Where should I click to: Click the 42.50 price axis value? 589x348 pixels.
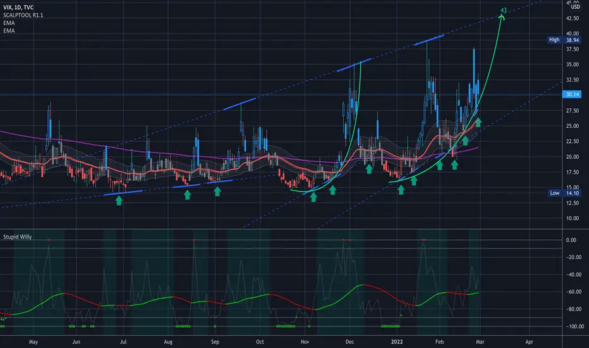pyautogui.click(x=572, y=18)
